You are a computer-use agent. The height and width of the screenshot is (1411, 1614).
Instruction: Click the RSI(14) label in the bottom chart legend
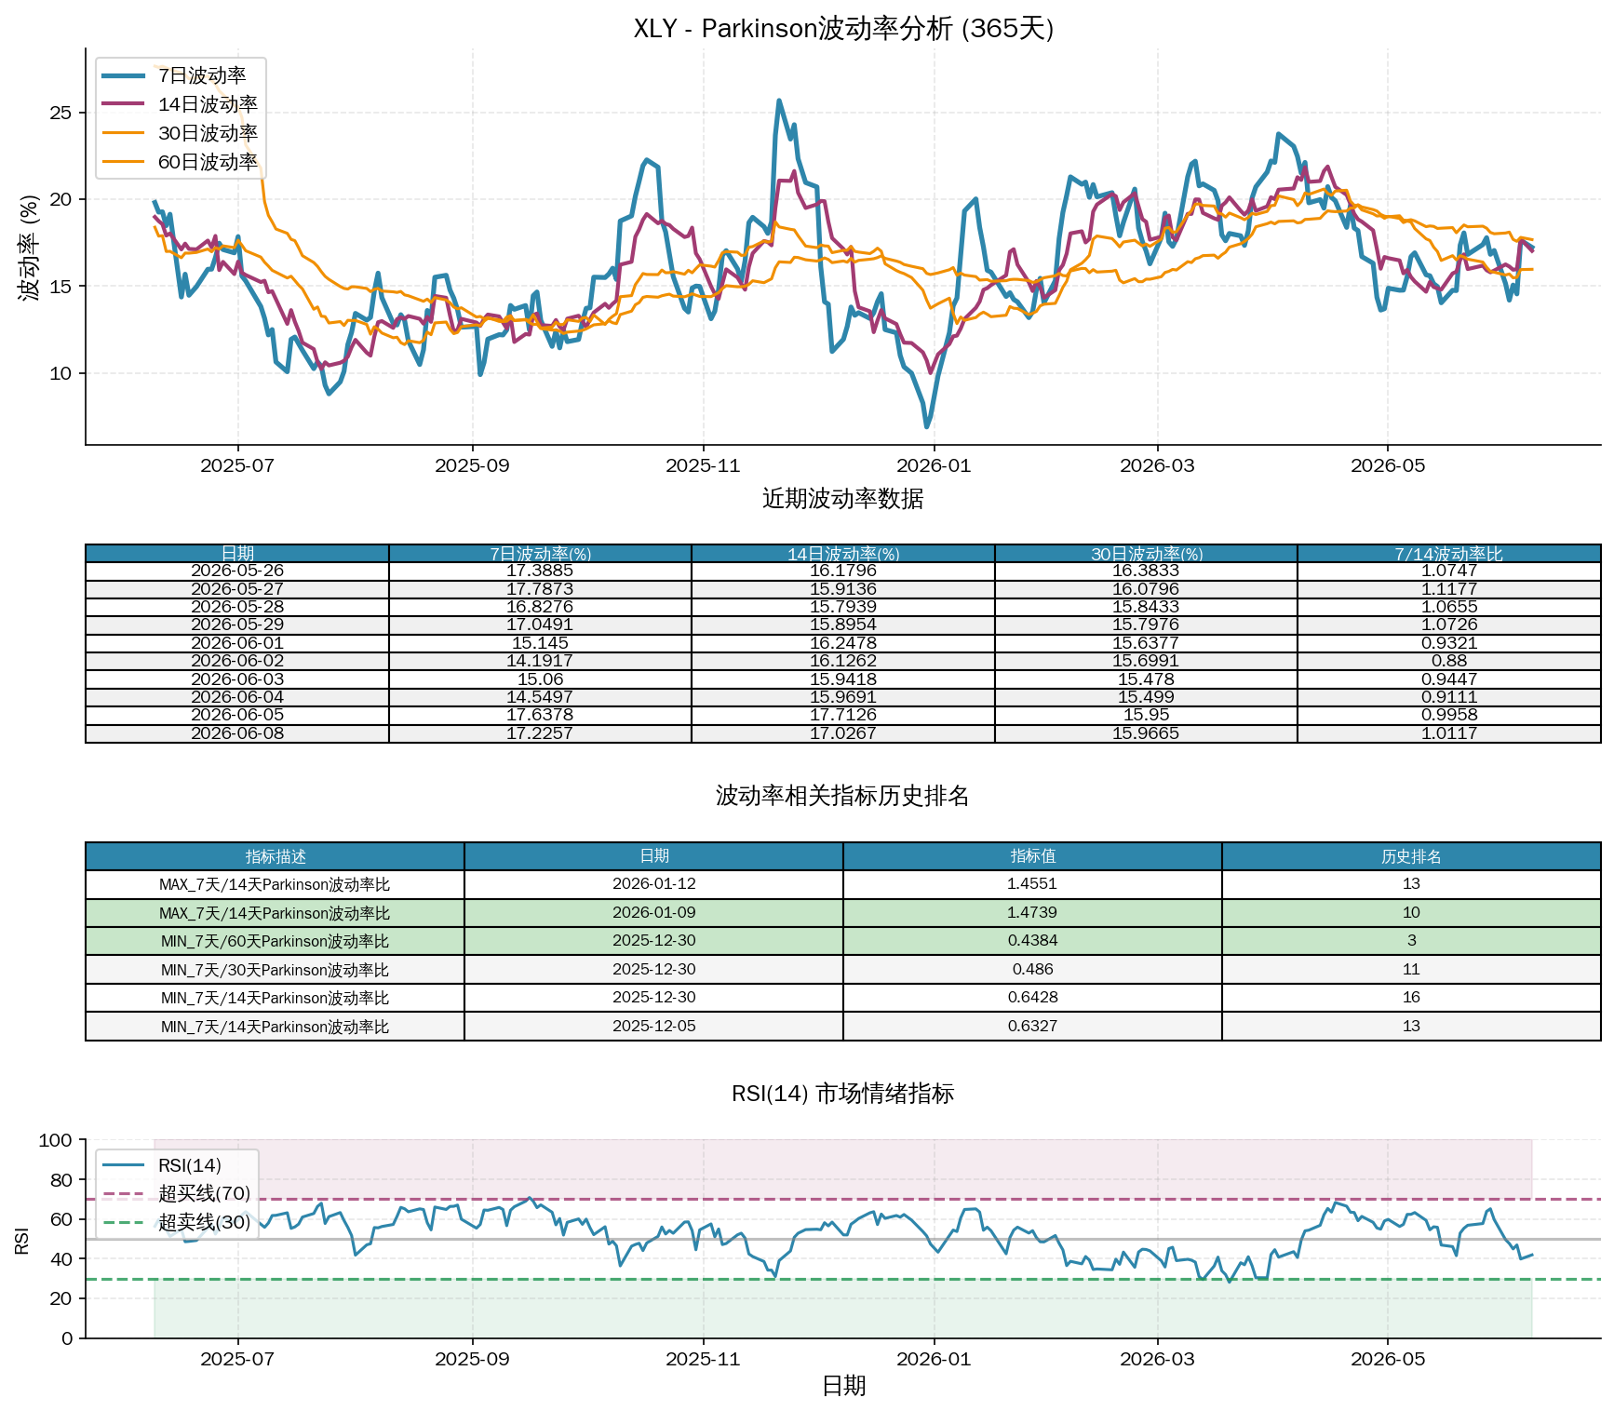click(x=190, y=1165)
